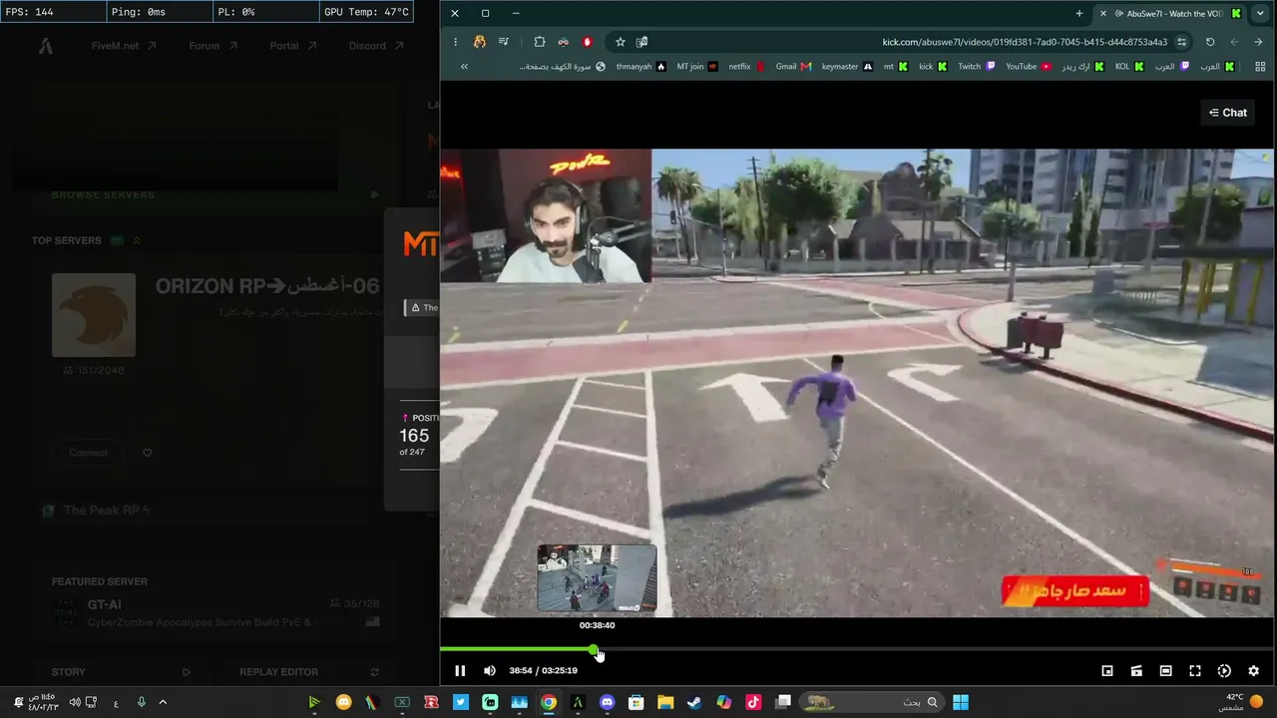
Task: Mute the video volume
Action: (x=490, y=671)
